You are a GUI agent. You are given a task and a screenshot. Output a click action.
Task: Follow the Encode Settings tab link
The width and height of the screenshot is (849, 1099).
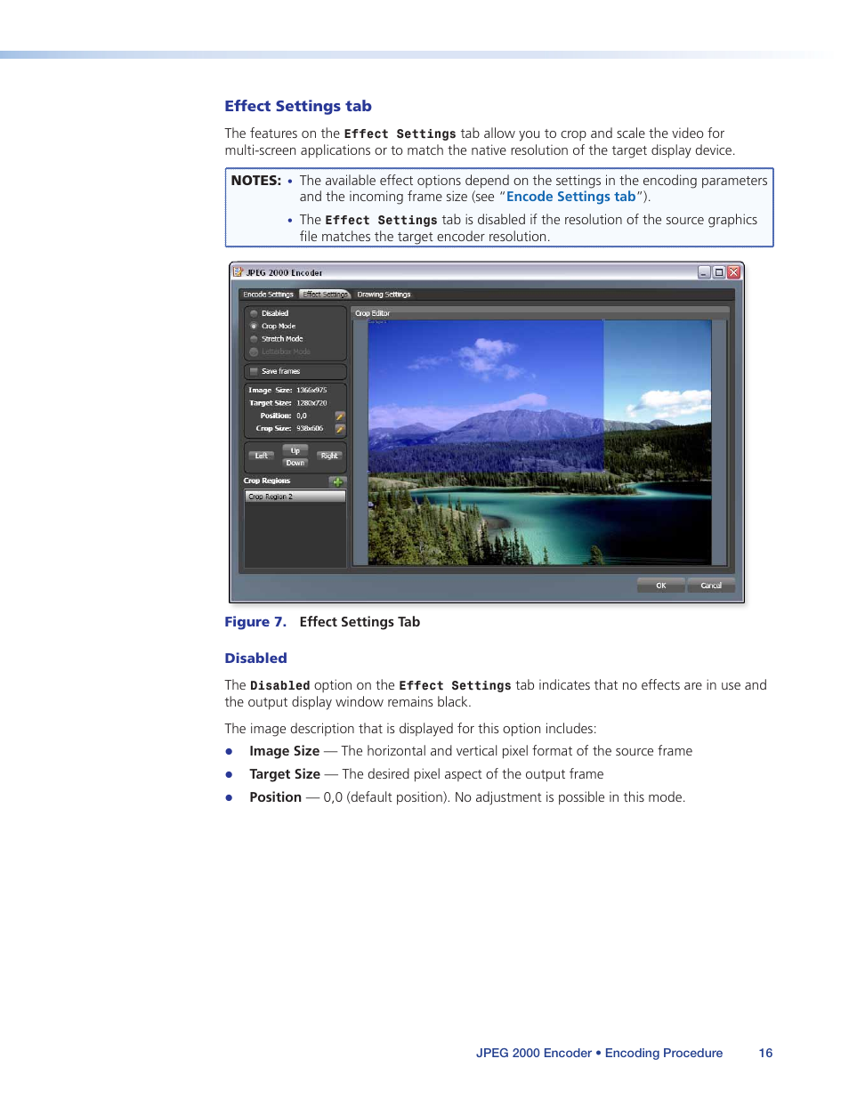point(571,197)
